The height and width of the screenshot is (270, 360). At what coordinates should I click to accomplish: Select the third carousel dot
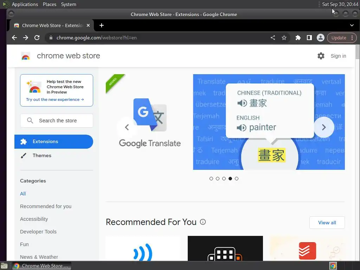224,179
